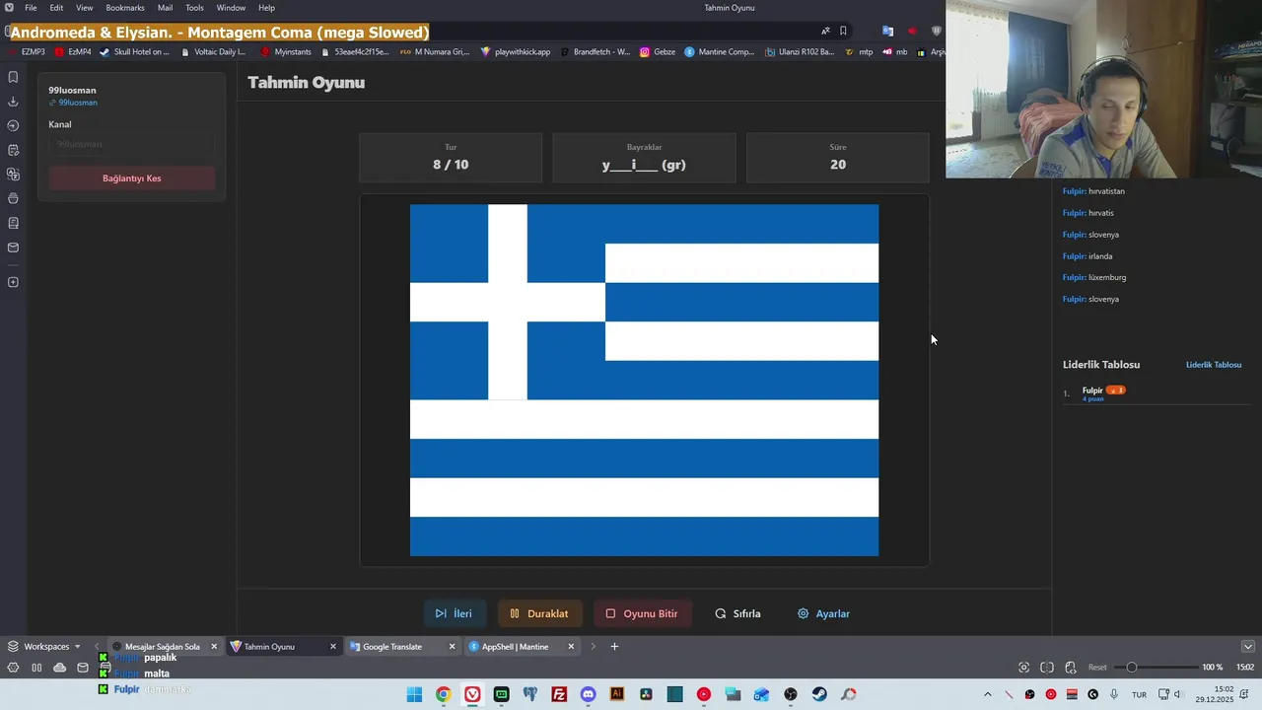The image size is (1262, 710).
Task: Open the File menu
Action: coord(31,8)
